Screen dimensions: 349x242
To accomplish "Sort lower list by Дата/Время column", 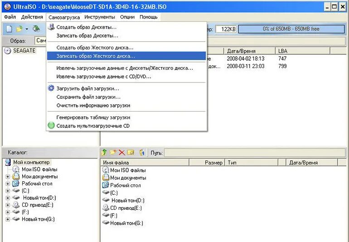I will click(x=312, y=163).
